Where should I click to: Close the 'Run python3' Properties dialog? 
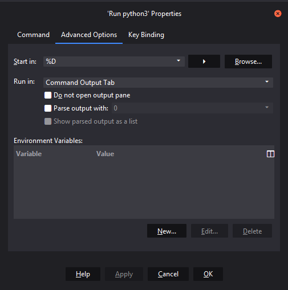coord(278,14)
